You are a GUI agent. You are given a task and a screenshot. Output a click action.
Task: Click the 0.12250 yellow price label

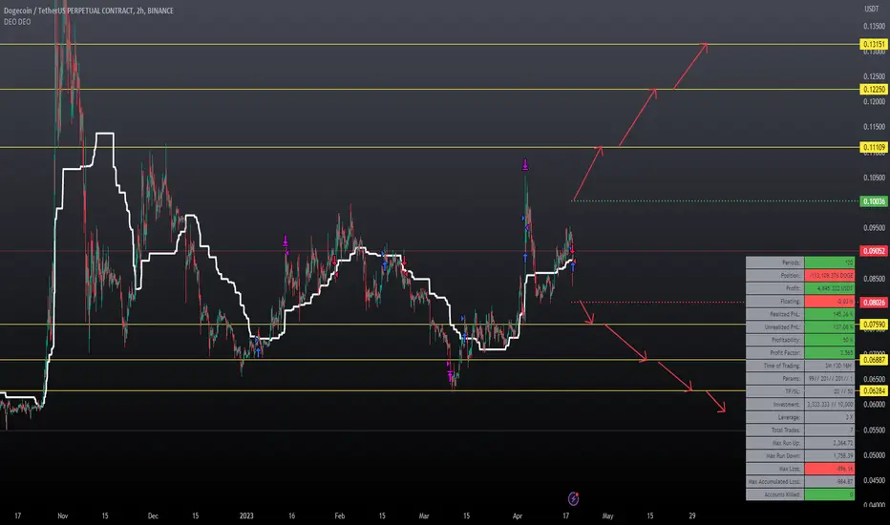pyautogui.click(x=874, y=89)
